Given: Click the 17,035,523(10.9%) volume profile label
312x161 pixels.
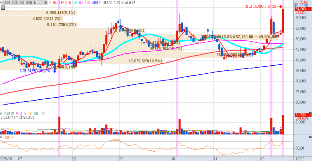Looking at the screenshot, I should [146, 61].
